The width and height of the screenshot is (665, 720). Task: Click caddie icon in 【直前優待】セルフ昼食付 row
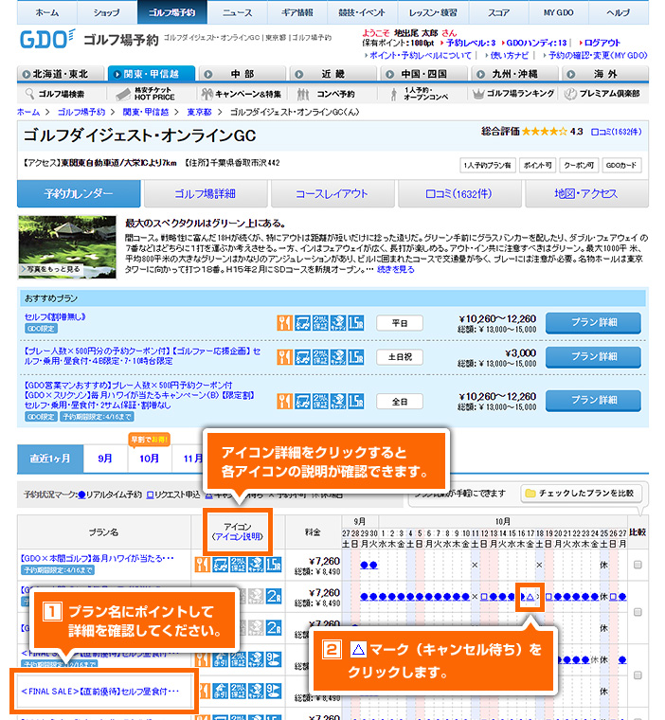point(256,691)
